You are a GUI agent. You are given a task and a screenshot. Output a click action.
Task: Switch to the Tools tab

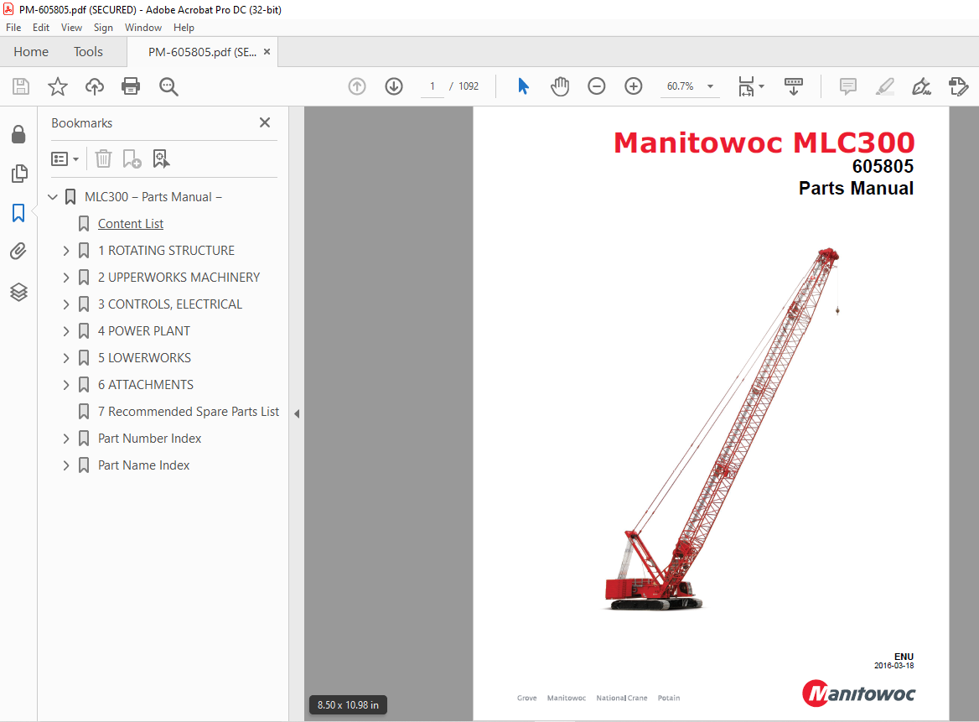click(88, 52)
